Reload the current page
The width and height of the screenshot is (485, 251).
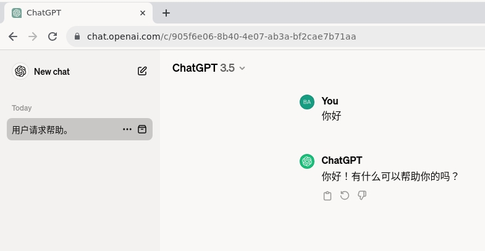point(53,36)
